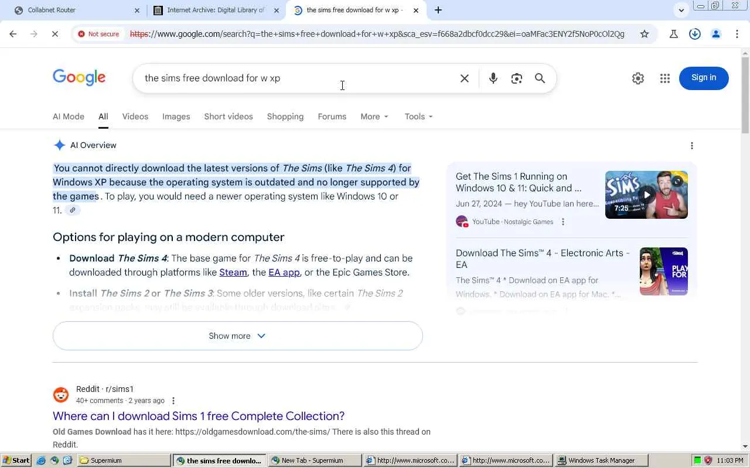Launch Internet Explorer from quick launch
The image size is (750, 468).
pyautogui.click(x=41, y=460)
